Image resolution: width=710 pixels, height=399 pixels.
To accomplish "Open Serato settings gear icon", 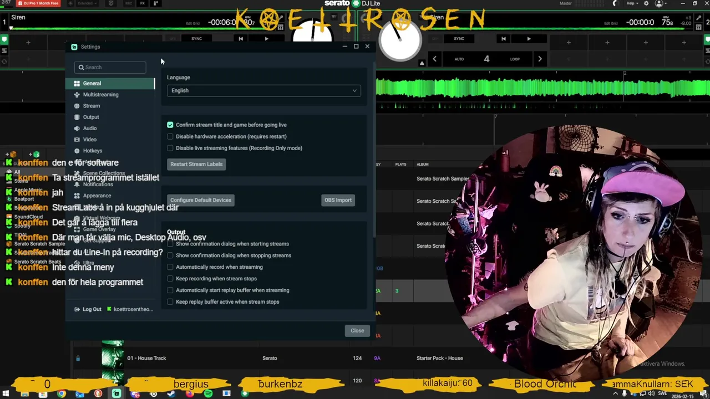I will click(646, 3).
